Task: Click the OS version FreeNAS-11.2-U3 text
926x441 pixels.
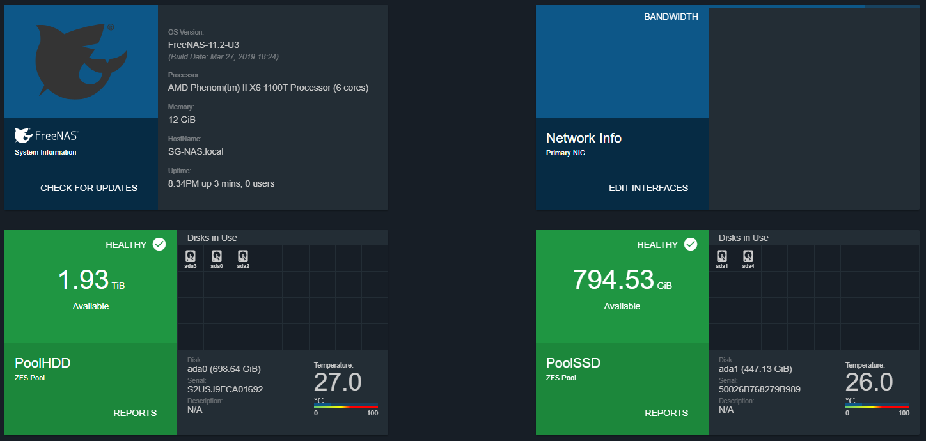Action: pos(203,45)
